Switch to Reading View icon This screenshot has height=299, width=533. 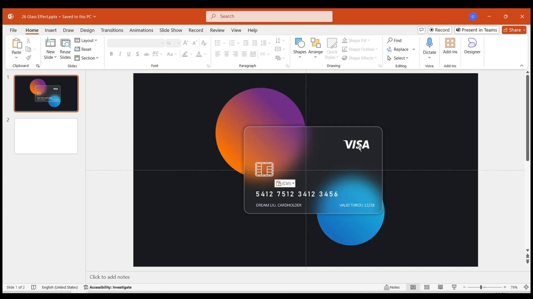click(440, 287)
